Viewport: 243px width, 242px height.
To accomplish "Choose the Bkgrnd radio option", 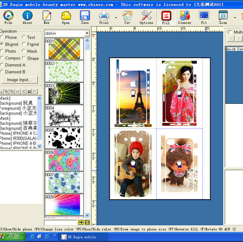I will [x=2, y=44].
